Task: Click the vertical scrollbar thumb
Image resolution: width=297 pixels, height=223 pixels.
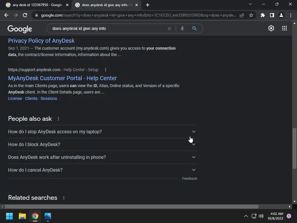Action: point(294,148)
